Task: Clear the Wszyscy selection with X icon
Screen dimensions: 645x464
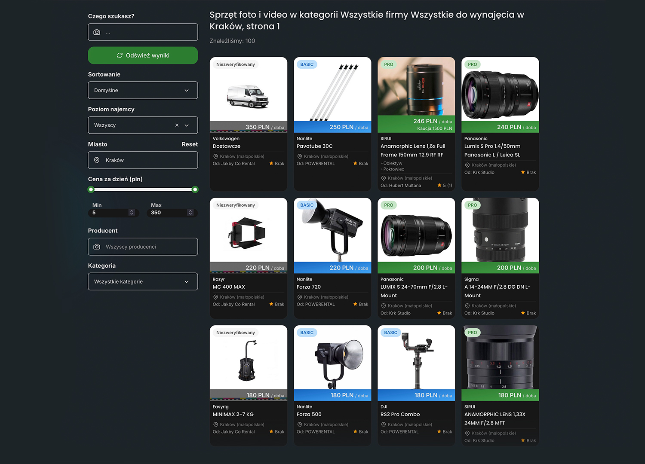Action: click(x=177, y=125)
